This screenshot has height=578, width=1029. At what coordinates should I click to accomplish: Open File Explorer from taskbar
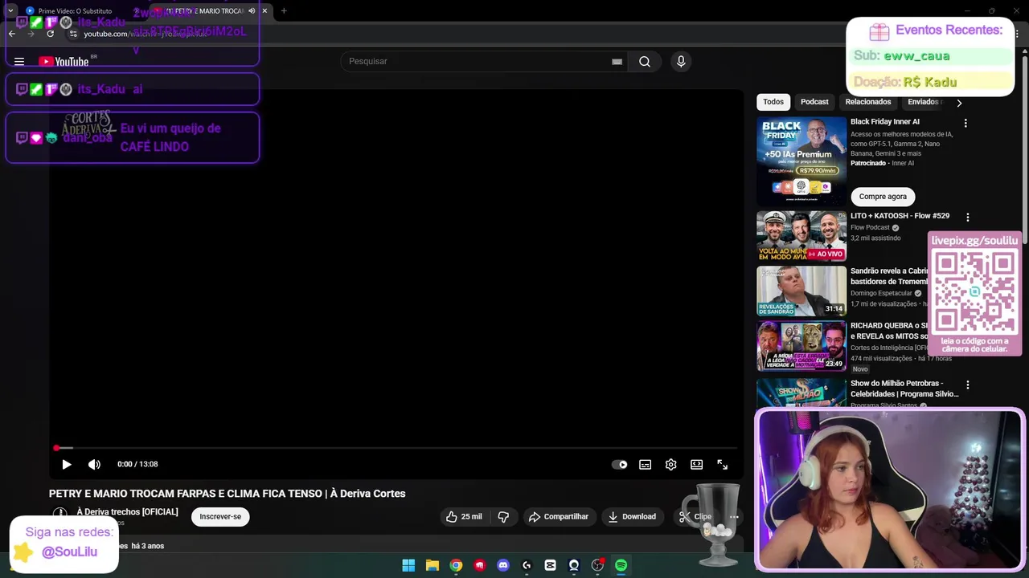(x=432, y=565)
